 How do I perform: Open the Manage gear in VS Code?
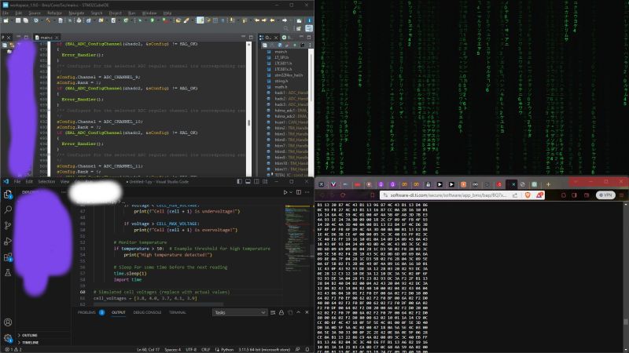(8, 338)
